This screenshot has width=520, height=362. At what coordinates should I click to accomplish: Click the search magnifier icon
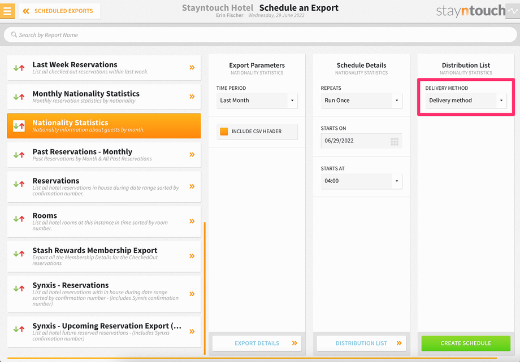(x=14, y=34)
